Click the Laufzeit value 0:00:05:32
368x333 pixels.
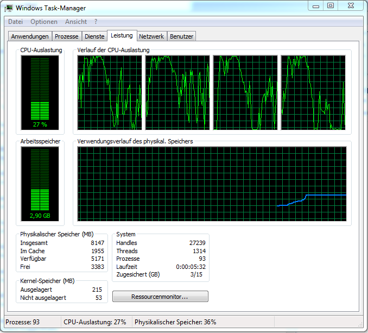point(191,267)
